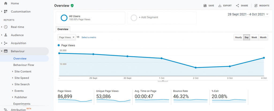274x111 pixels.
Task: Set chart granularity to Month
Action: pyautogui.click(x=263, y=38)
